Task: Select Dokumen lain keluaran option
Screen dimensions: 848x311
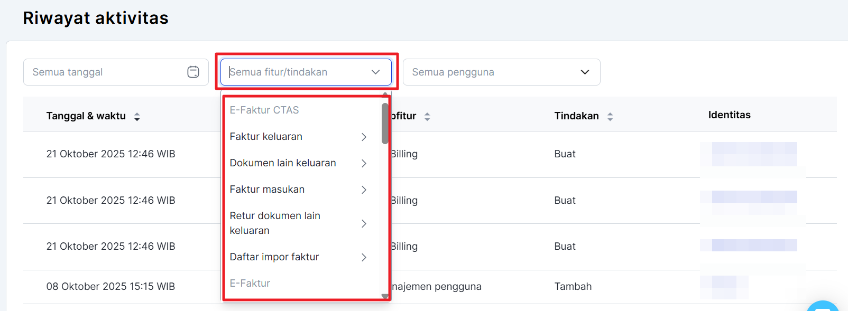Action: (283, 163)
